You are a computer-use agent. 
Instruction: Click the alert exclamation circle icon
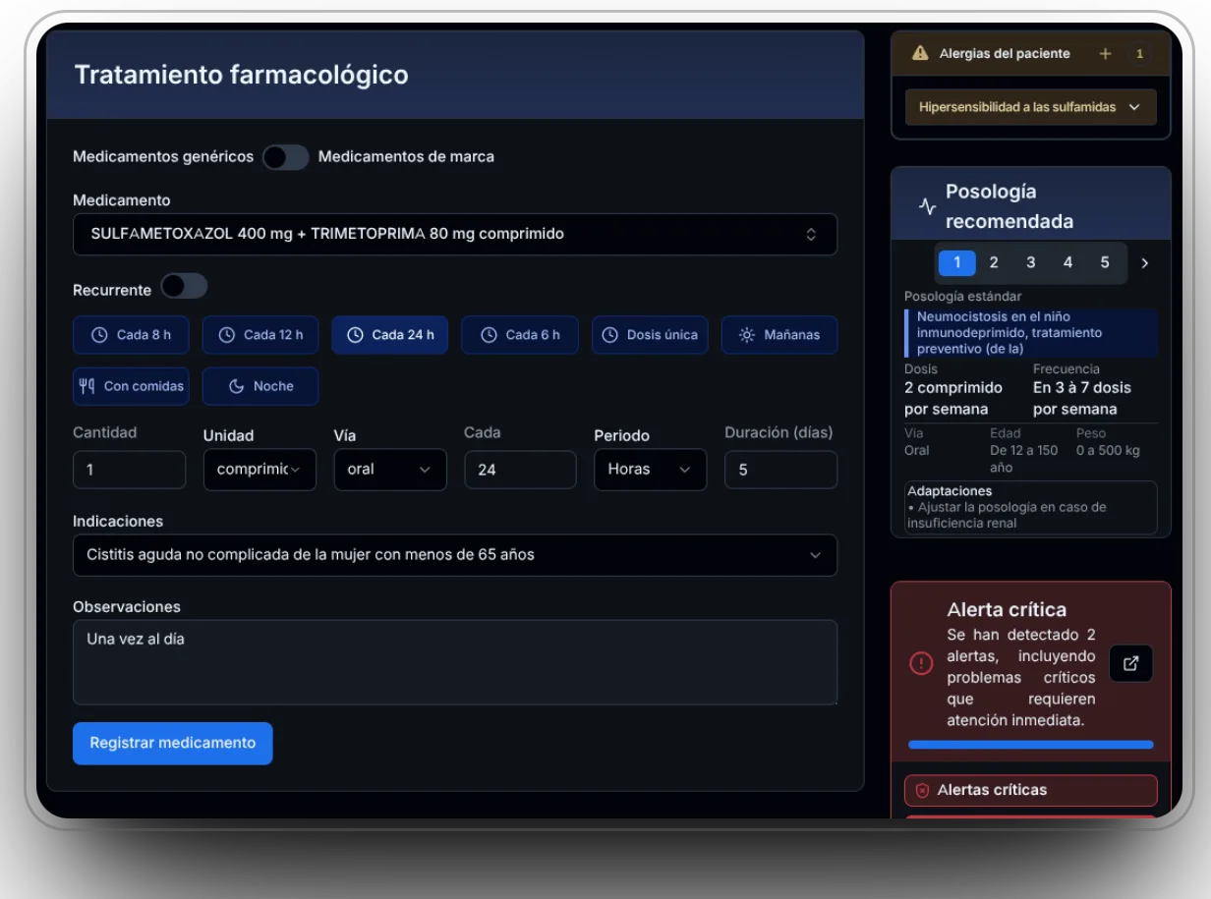[921, 663]
